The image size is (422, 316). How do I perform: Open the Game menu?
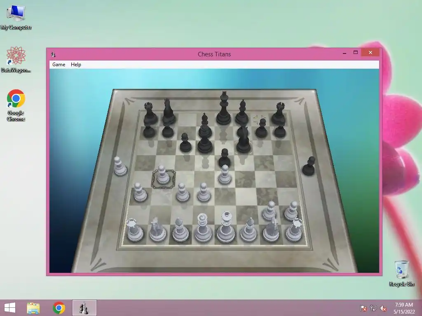coord(59,65)
